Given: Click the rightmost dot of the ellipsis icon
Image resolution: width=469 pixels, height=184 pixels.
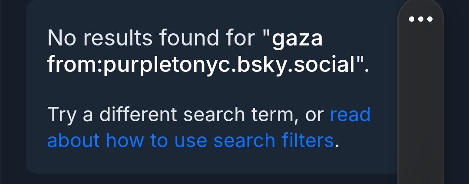Looking at the screenshot, I should pyautogui.click(x=430, y=19).
